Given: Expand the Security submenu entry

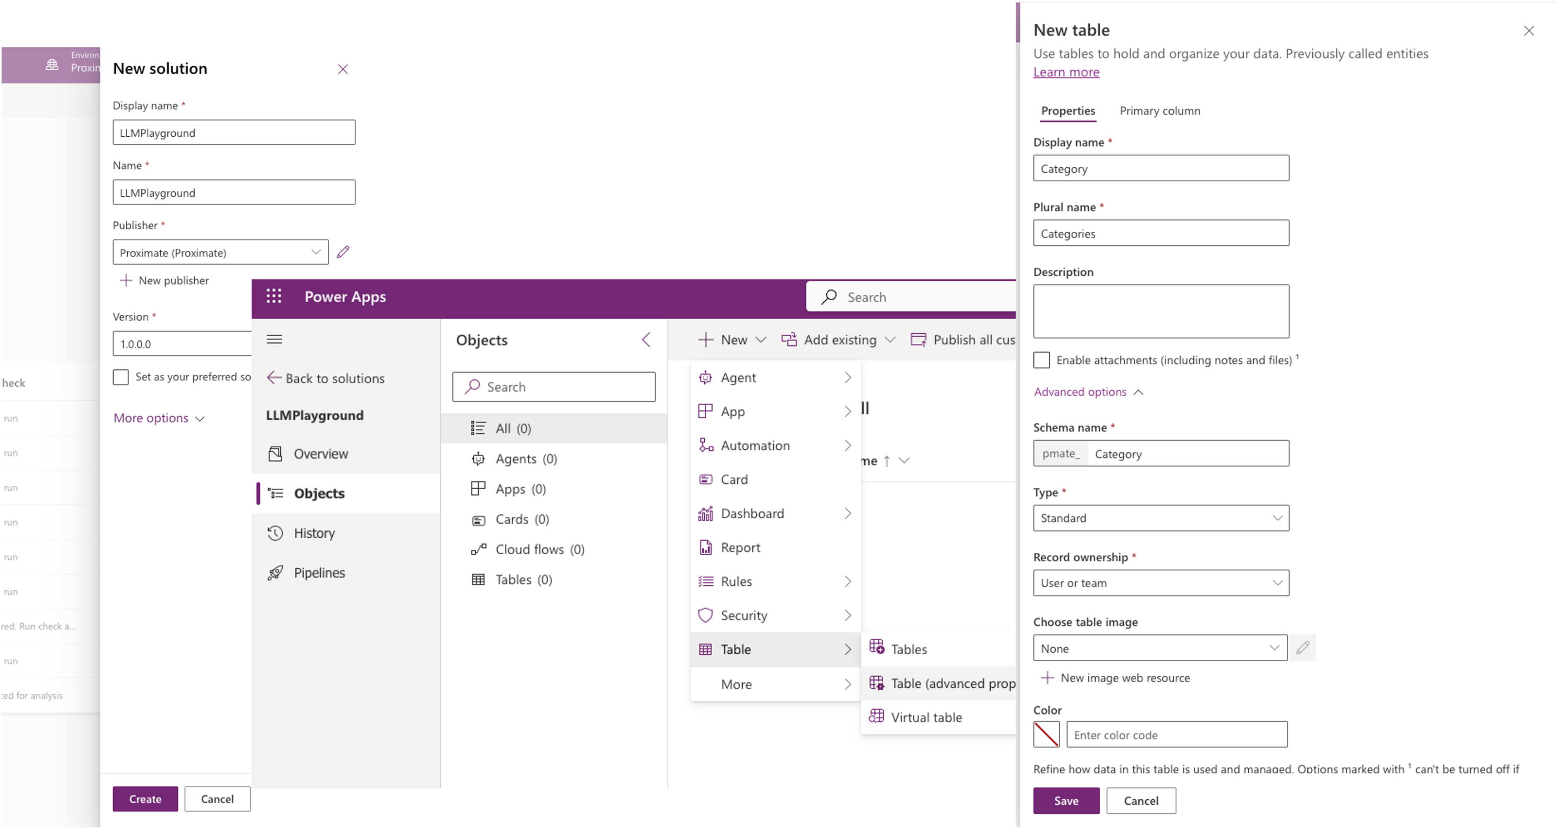Looking at the screenshot, I should tap(744, 615).
